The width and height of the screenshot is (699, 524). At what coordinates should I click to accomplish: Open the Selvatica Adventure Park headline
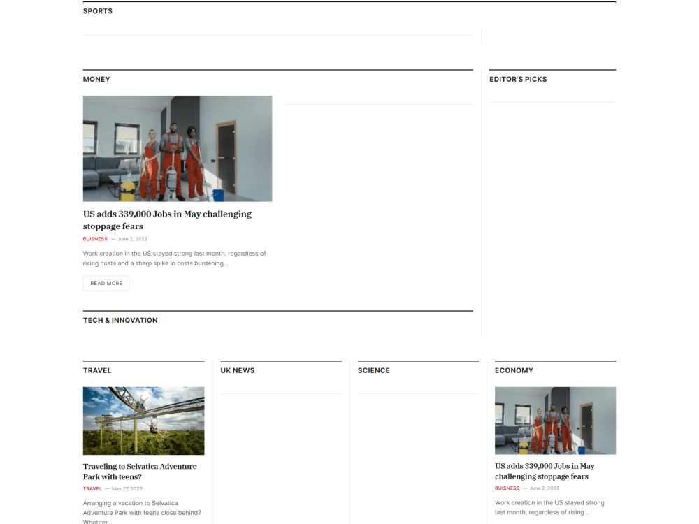click(x=140, y=472)
